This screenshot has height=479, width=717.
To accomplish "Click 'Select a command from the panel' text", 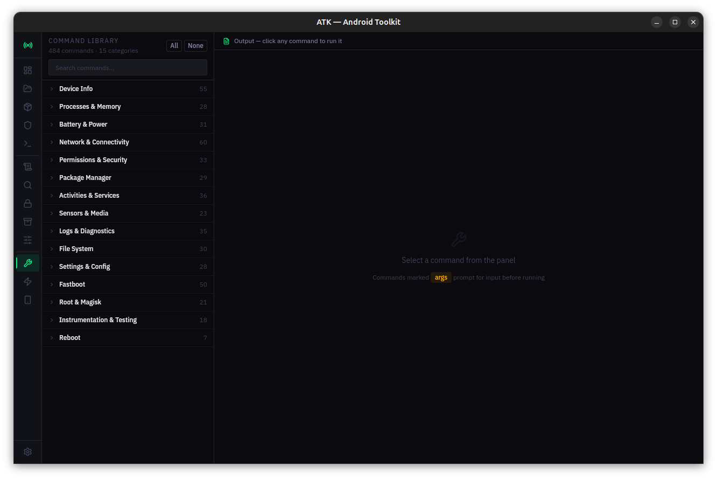I will [x=459, y=260].
